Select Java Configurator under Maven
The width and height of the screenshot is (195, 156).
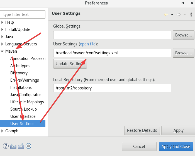pos(26,95)
